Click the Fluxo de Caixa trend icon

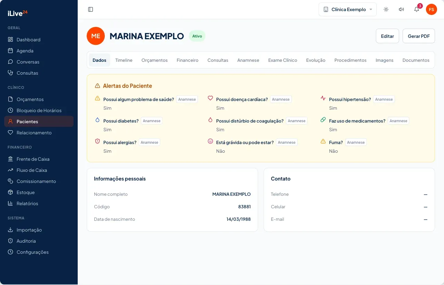pyautogui.click(x=10, y=170)
